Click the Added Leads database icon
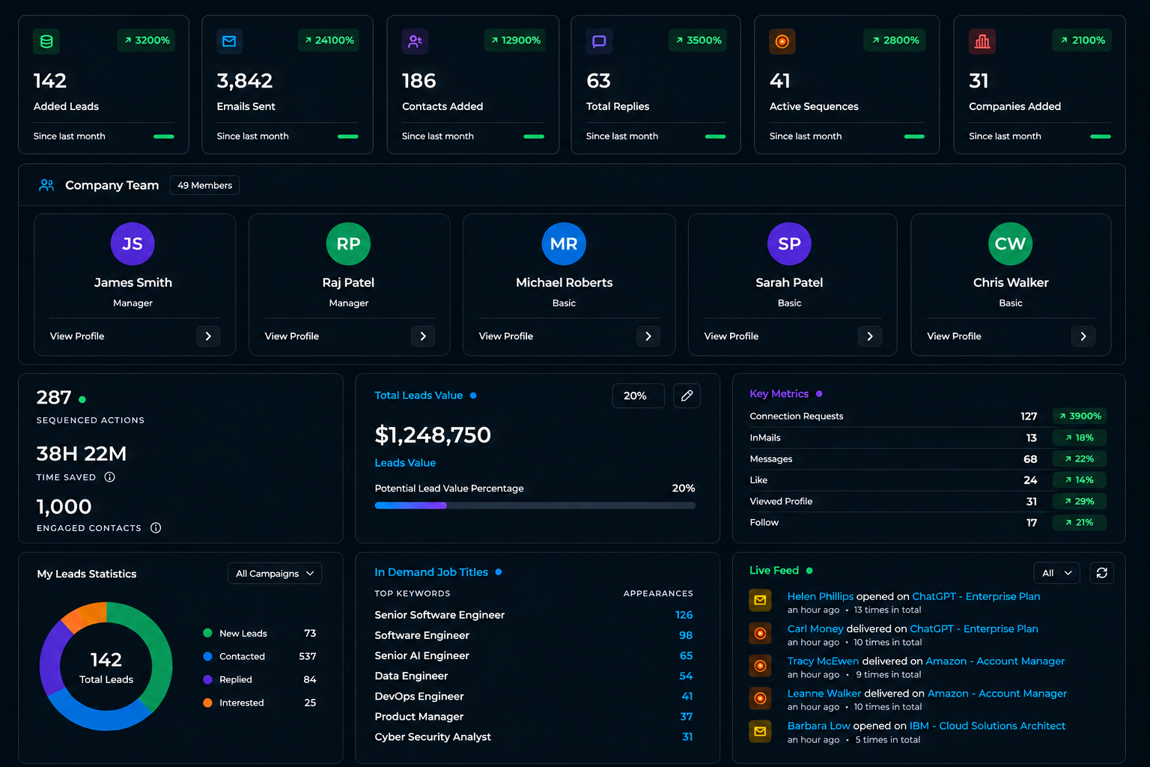 tap(46, 41)
